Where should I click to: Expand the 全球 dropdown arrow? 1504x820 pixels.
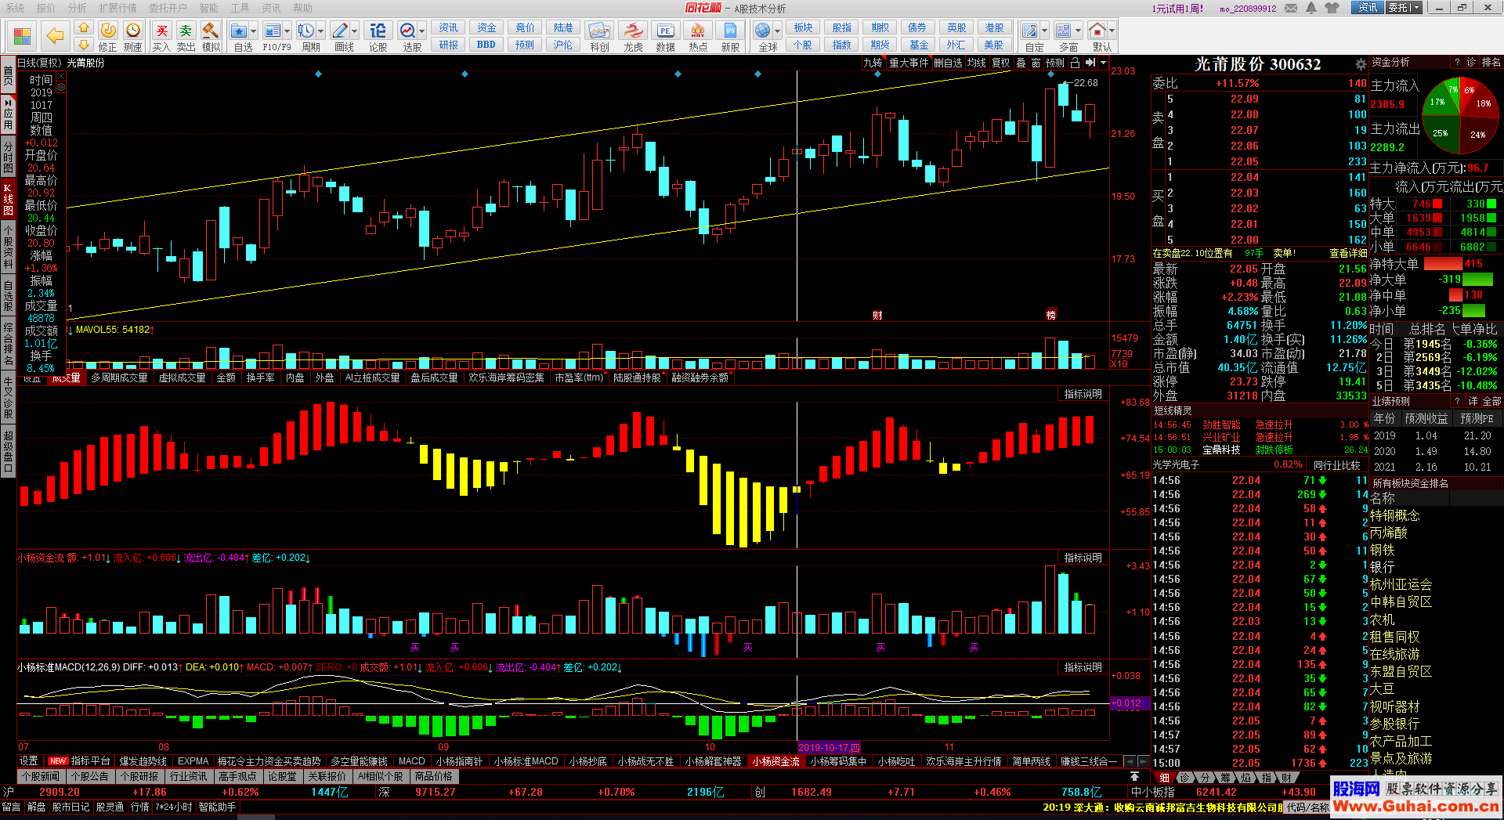tap(778, 31)
